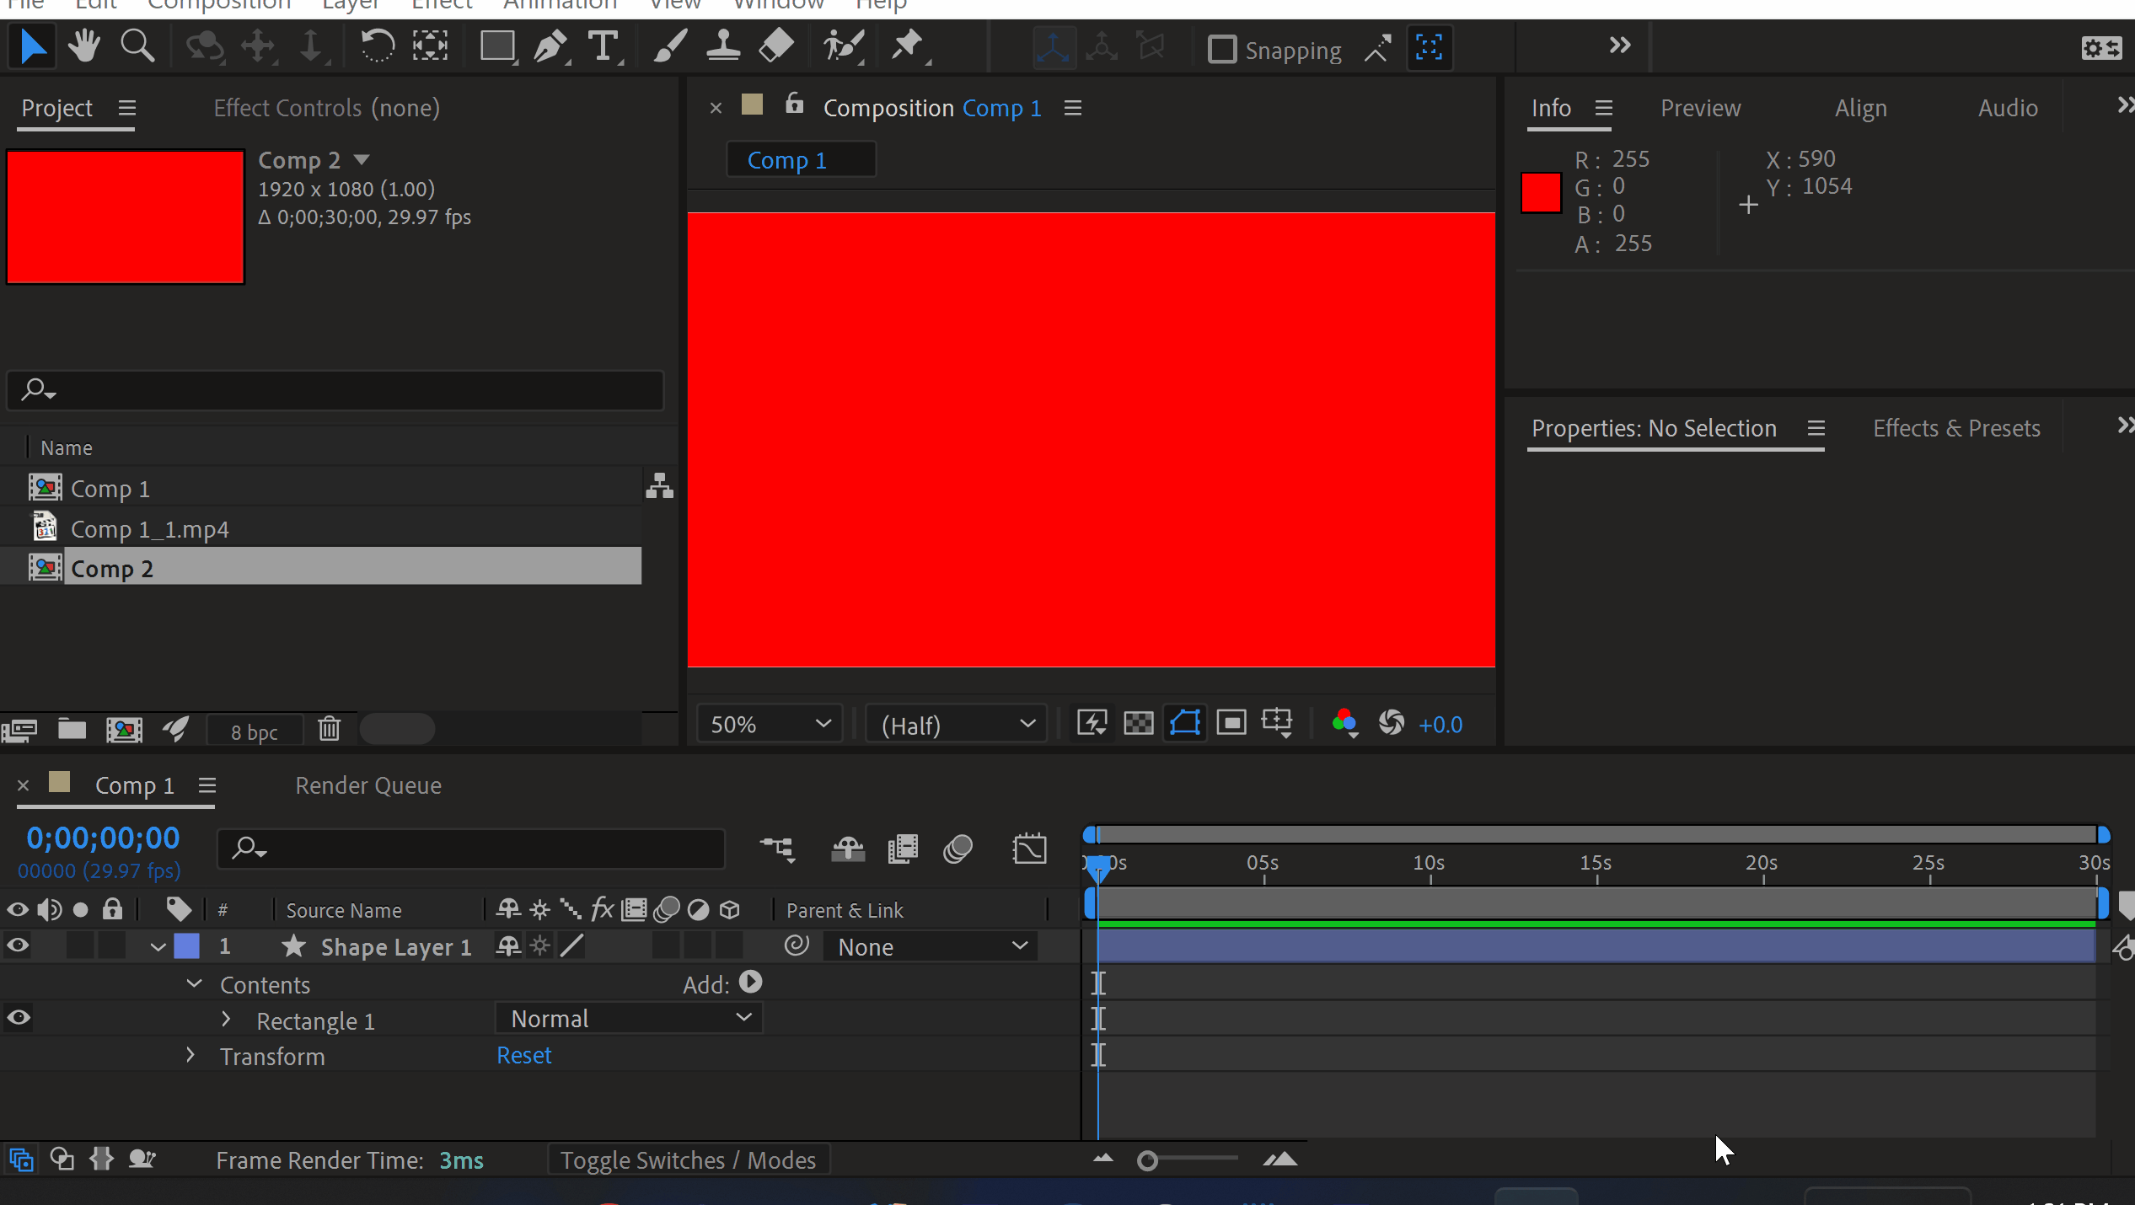2135x1205 pixels.
Task: Open the 50% magnification dropdown
Action: point(769,725)
